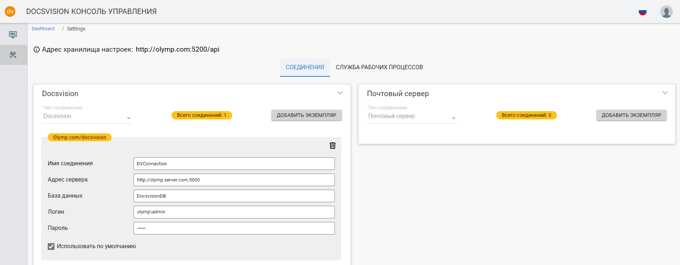680x265 pixels.
Task: Collapse the Почтовый сервер panel chevron
Action: tap(665, 93)
